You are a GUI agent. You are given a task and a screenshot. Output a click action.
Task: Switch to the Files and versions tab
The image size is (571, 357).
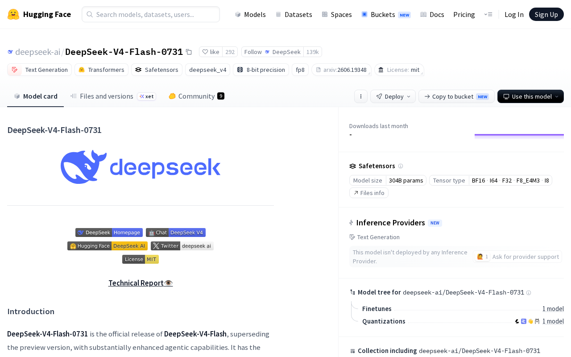tap(113, 96)
